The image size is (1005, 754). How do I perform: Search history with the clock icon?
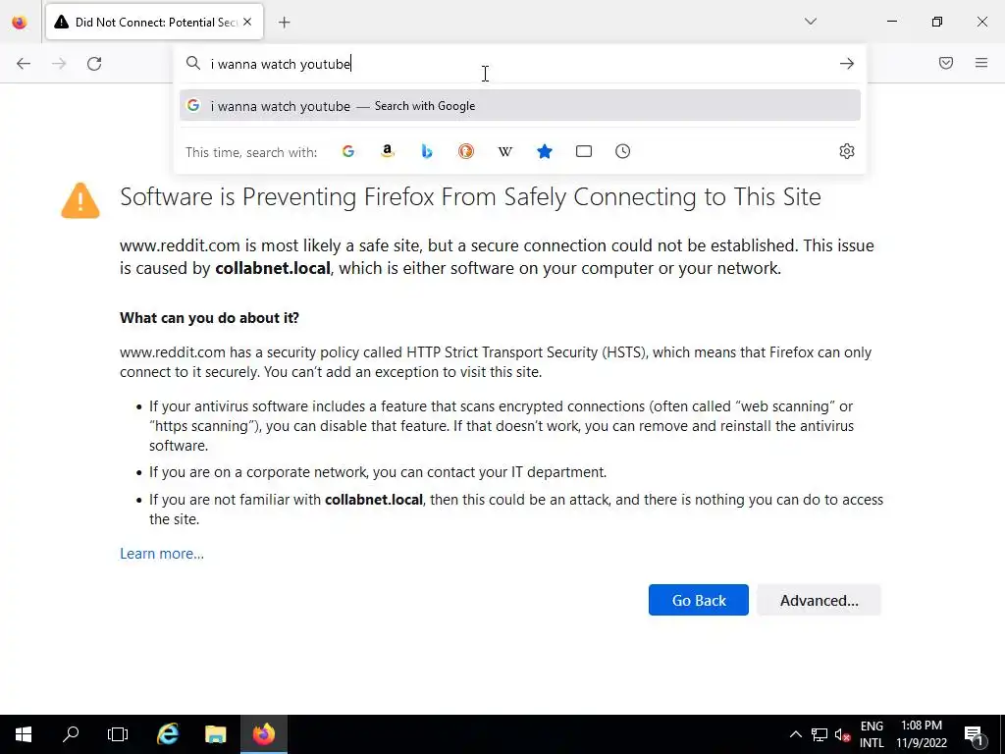click(622, 151)
